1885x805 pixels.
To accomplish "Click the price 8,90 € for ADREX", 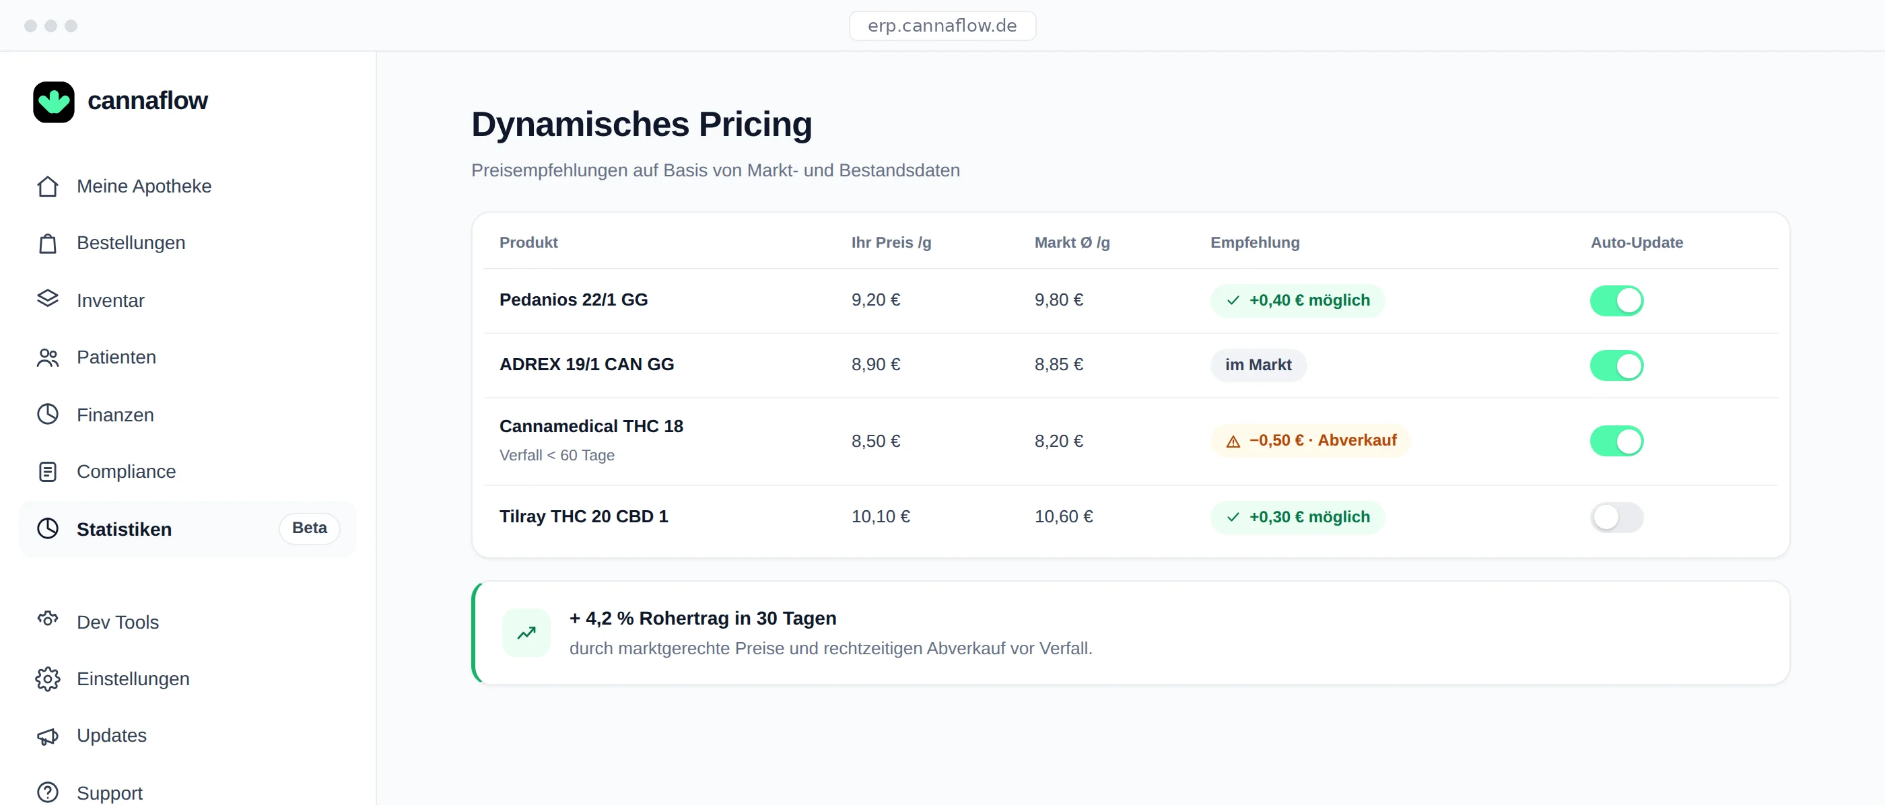I will point(876,364).
